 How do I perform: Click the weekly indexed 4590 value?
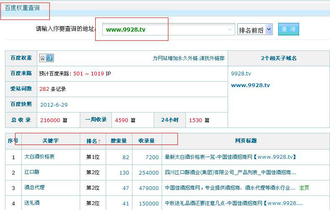click(122, 120)
